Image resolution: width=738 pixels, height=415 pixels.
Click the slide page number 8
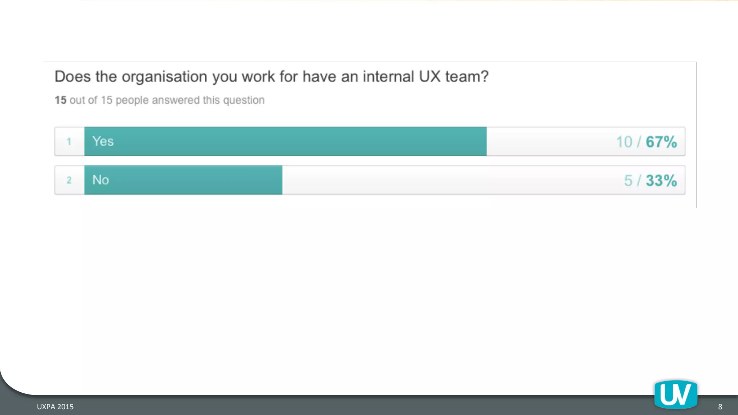[720, 407]
